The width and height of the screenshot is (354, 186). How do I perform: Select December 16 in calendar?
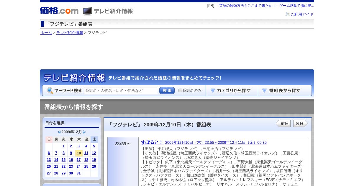point(71,160)
